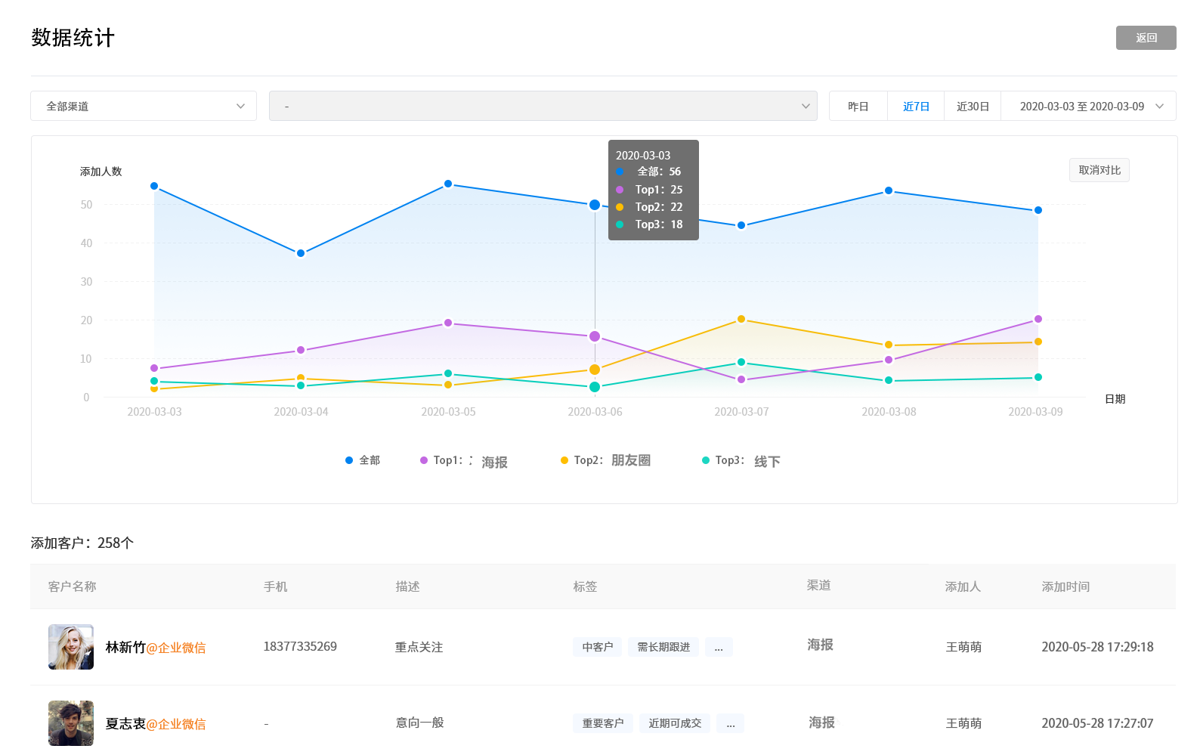Open the date range picker dropdown
This screenshot has width=1200, height=755.
click(1088, 106)
